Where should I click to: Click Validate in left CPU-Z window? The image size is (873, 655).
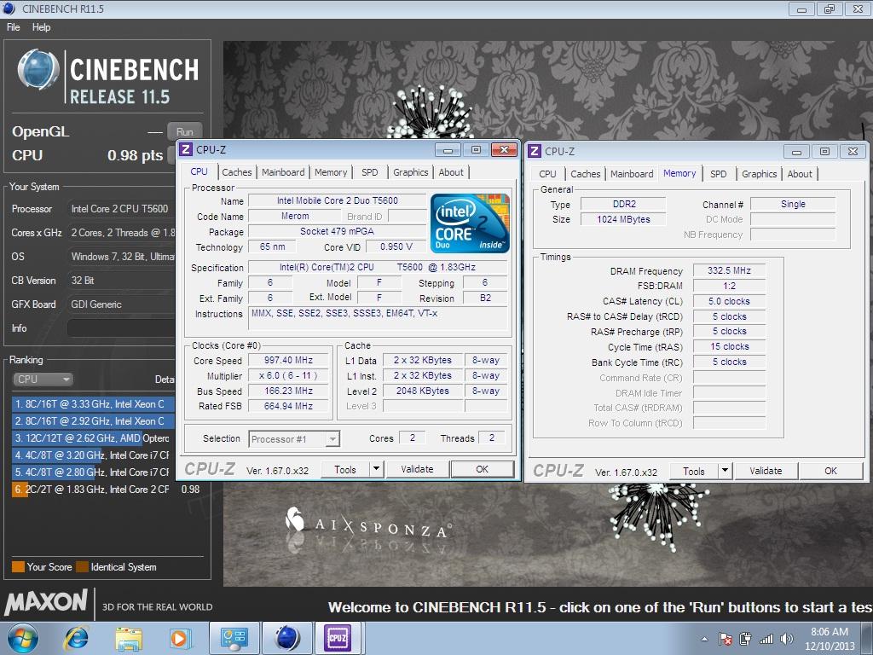(417, 469)
